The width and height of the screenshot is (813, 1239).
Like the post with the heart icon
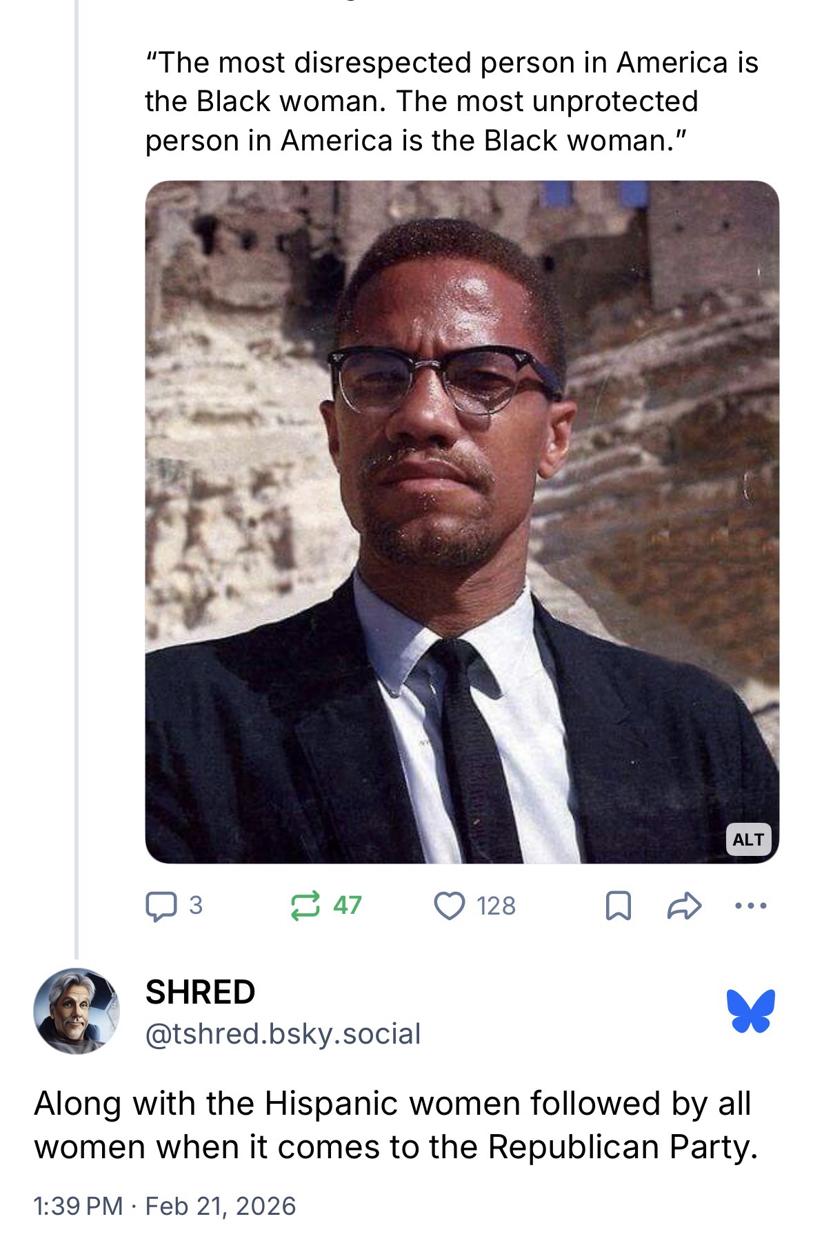tap(450, 906)
